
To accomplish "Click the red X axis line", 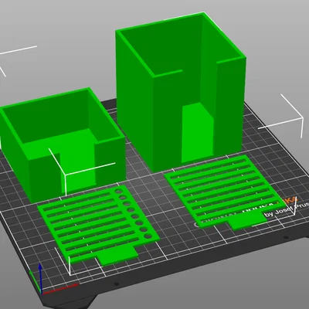I will coord(61,288).
